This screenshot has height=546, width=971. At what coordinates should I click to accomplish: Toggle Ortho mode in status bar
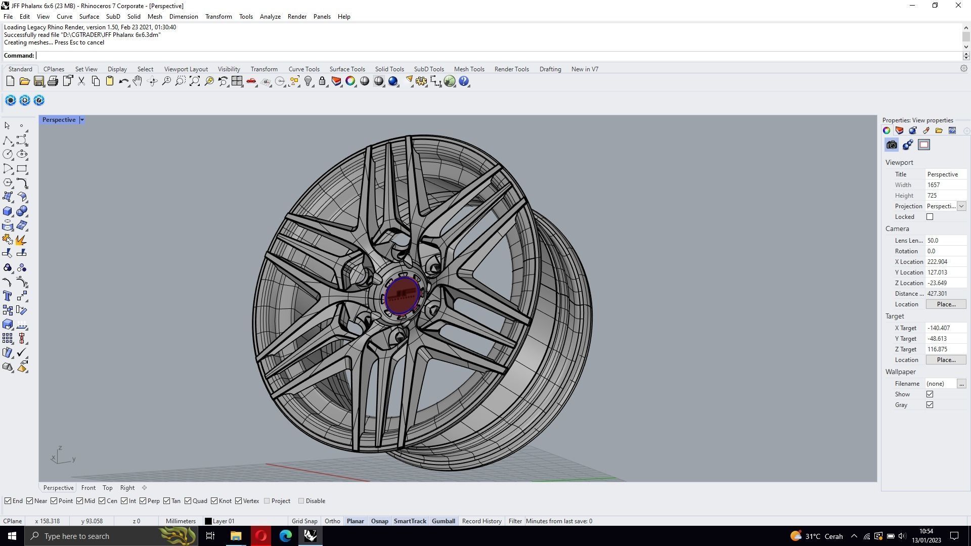tap(332, 521)
